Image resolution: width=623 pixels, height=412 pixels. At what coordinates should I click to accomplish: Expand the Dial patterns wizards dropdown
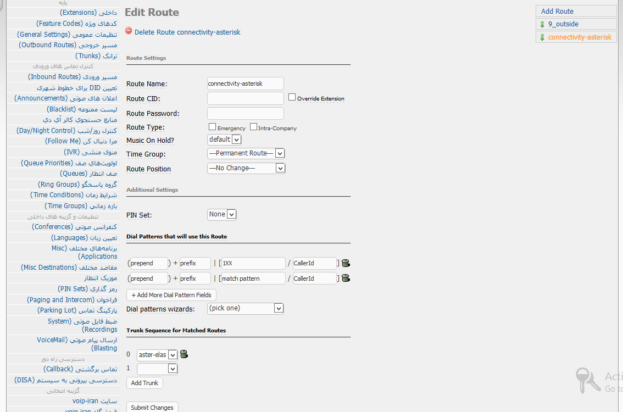click(x=245, y=308)
